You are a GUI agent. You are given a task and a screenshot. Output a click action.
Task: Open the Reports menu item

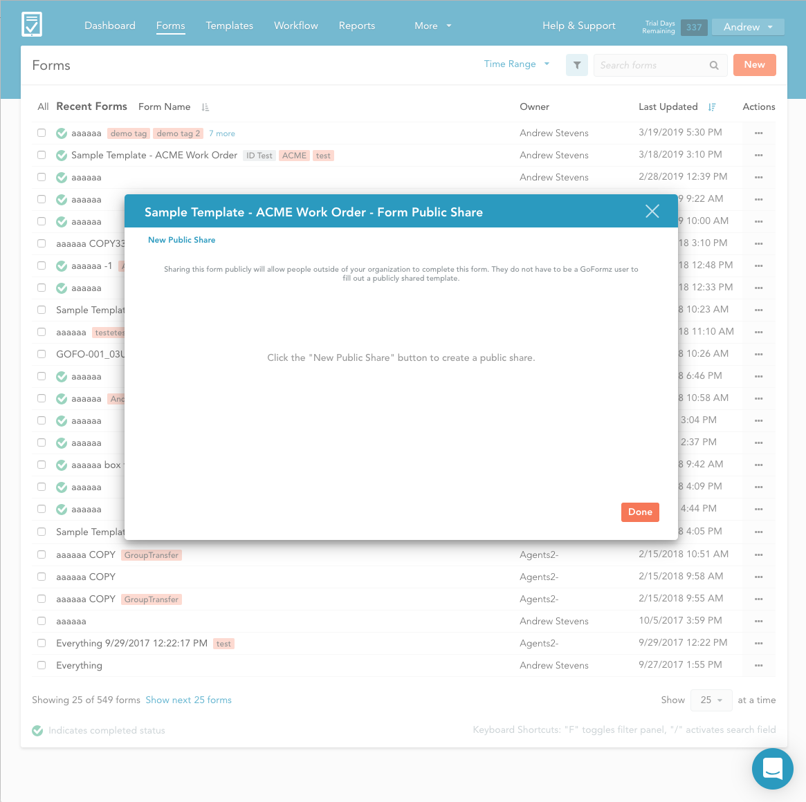[356, 26]
